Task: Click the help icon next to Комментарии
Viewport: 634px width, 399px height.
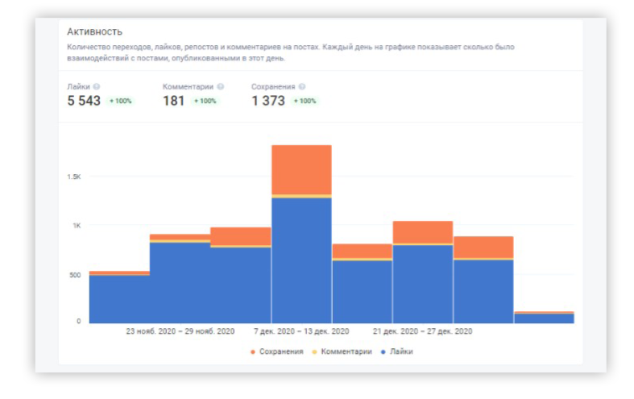Action: 221,86
